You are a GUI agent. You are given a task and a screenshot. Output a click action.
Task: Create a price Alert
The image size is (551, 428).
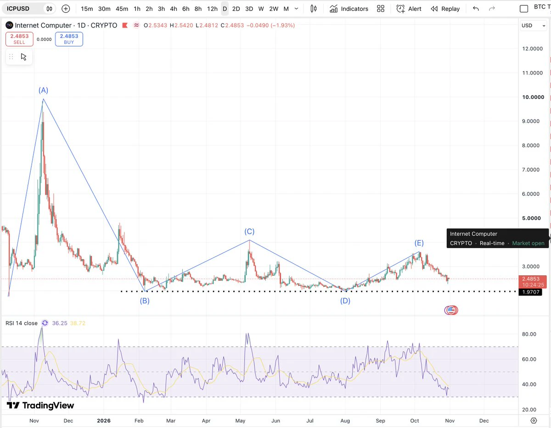coord(409,8)
